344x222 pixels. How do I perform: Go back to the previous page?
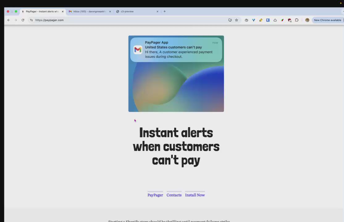click(9, 20)
